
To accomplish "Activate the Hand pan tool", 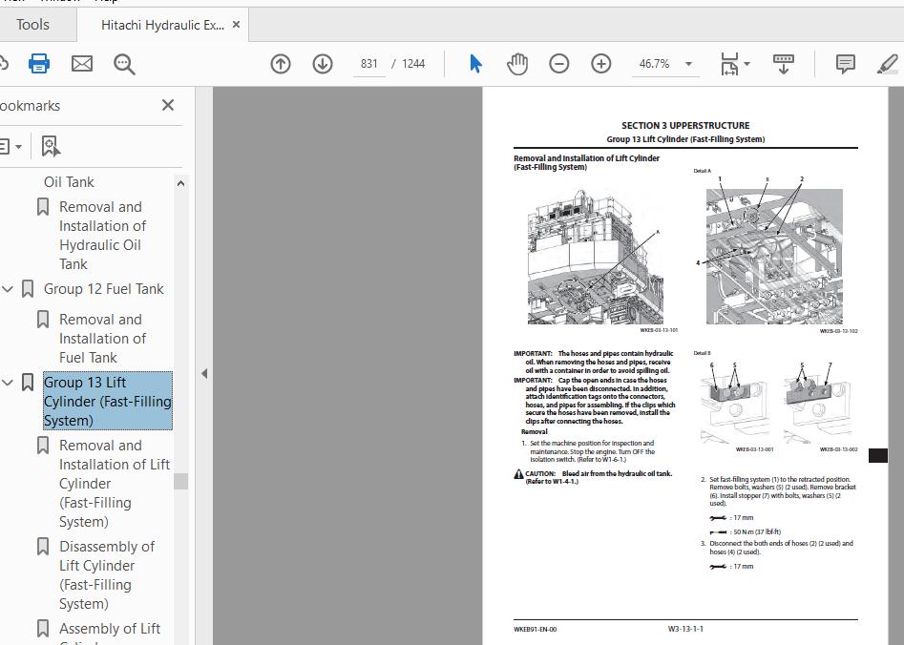I will pos(516,64).
